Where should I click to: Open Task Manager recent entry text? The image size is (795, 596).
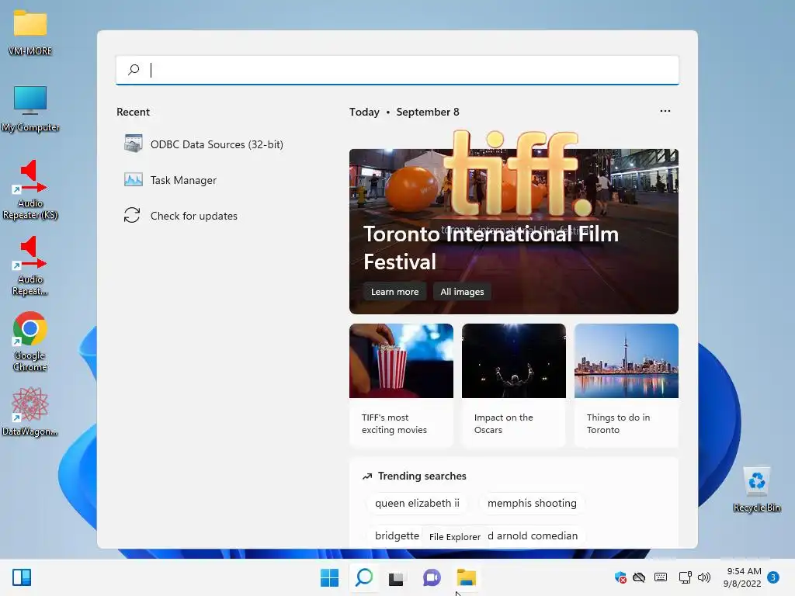tap(183, 180)
